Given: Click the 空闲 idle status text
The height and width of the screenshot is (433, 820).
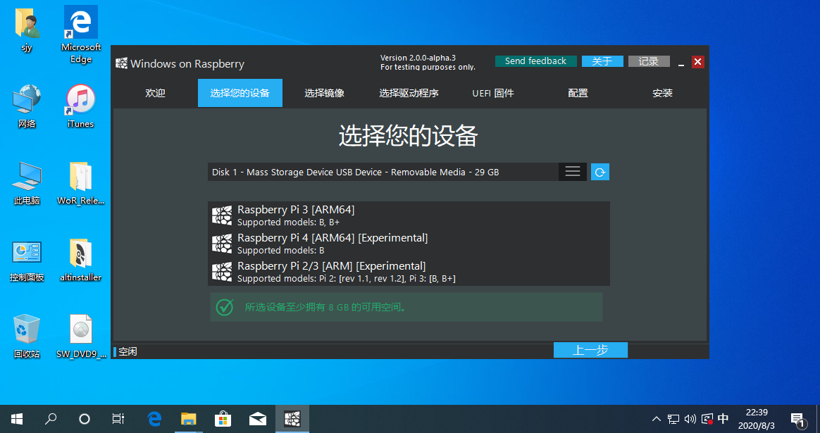Looking at the screenshot, I should pyautogui.click(x=128, y=351).
